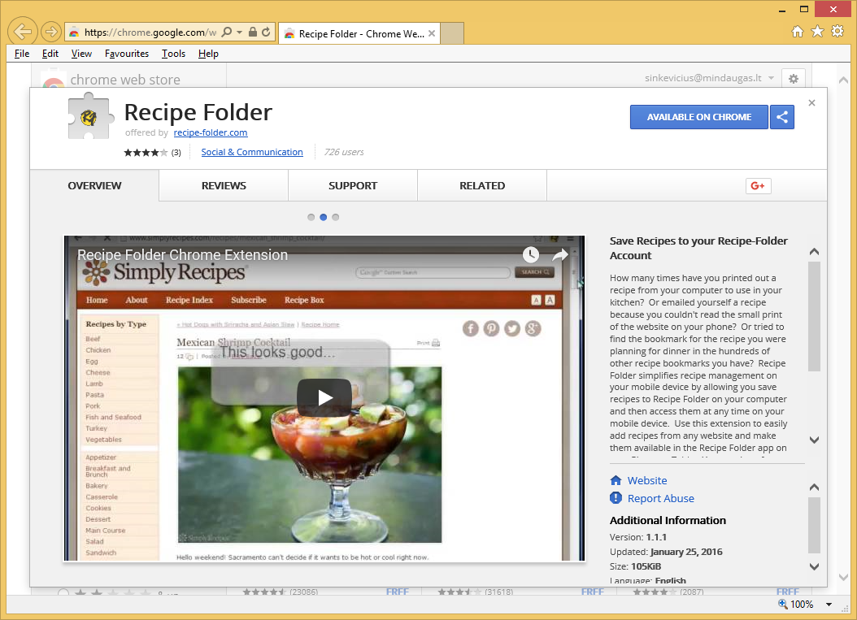Switch to the Overview tab
The width and height of the screenshot is (857, 620).
[94, 186]
